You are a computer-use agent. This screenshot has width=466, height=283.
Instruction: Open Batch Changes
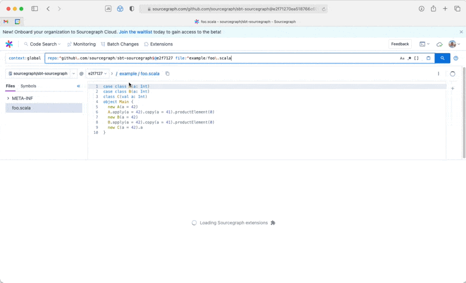[120, 44]
